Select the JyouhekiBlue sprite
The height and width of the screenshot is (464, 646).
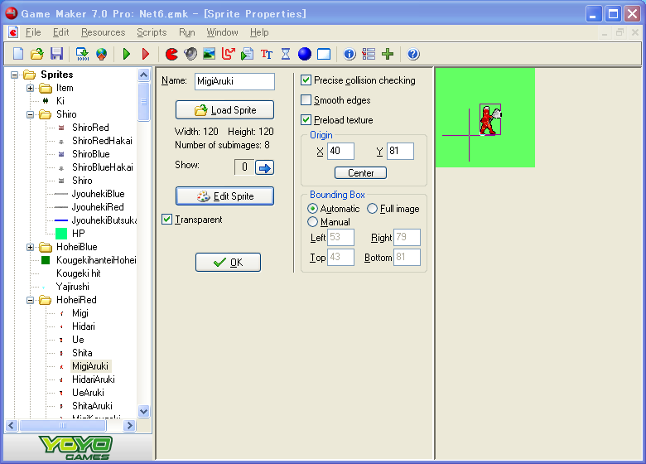point(98,194)
